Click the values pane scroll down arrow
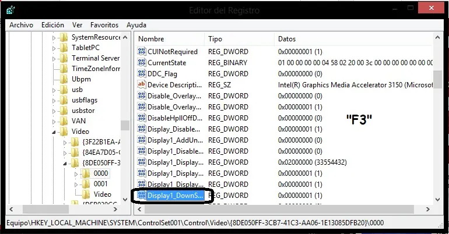This screenshot has height=234, width=449. pyautogui.click(x=437, y=200)
